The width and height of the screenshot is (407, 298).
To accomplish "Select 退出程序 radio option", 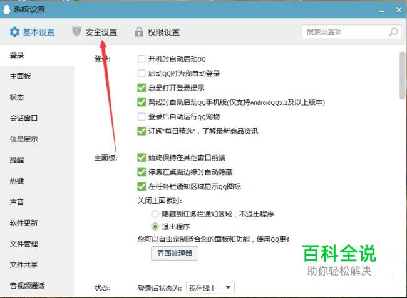I will (x=155, y=227).
